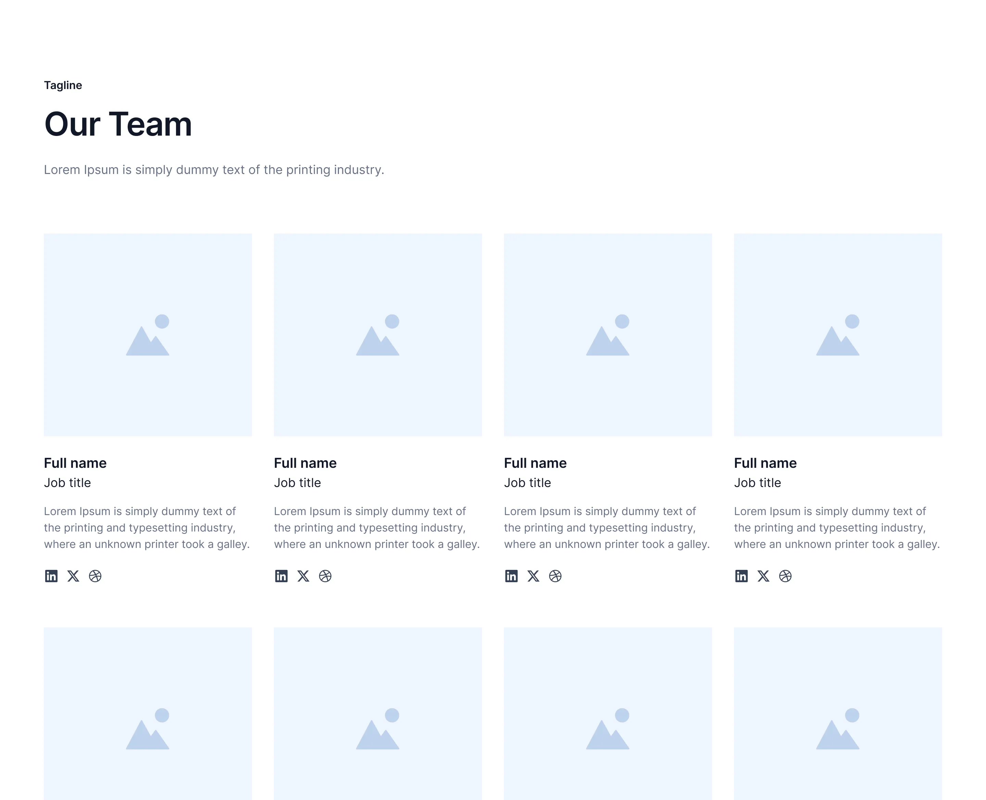Screen dimensions: 986x800
Task: Open LinkedIn icon of second team member
Action: [281, 576]
